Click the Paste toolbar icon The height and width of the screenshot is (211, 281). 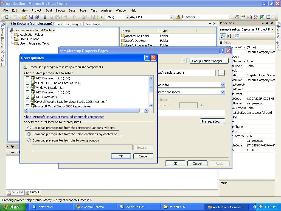point(58,17)
